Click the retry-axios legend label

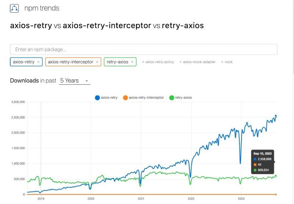click(183, 98)
